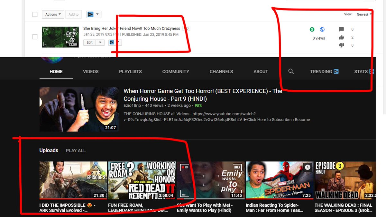Click the likes count '2'
The image size is (386, 217).
coord(352,37)
